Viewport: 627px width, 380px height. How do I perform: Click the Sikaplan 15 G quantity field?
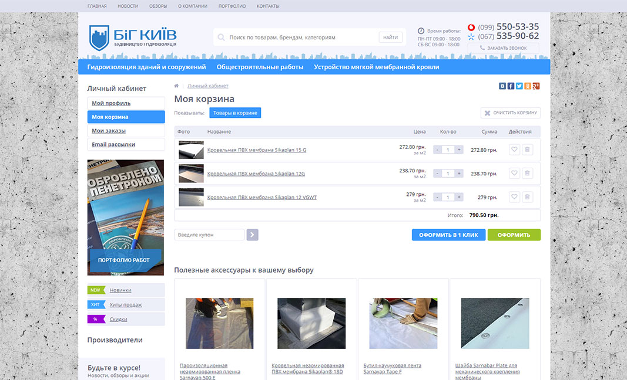click(x=448, y=150)
